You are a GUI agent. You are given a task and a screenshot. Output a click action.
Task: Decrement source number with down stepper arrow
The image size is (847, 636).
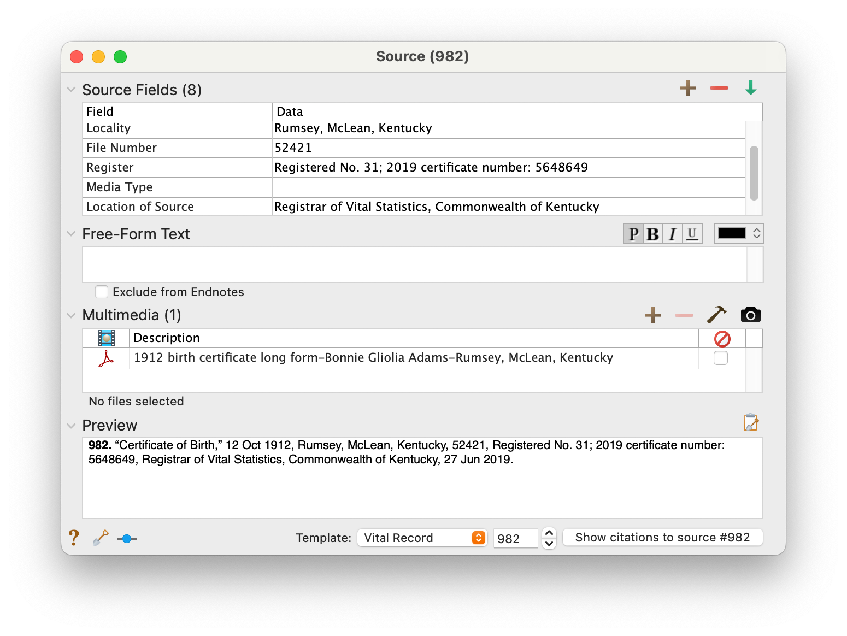tap(549, 544)
